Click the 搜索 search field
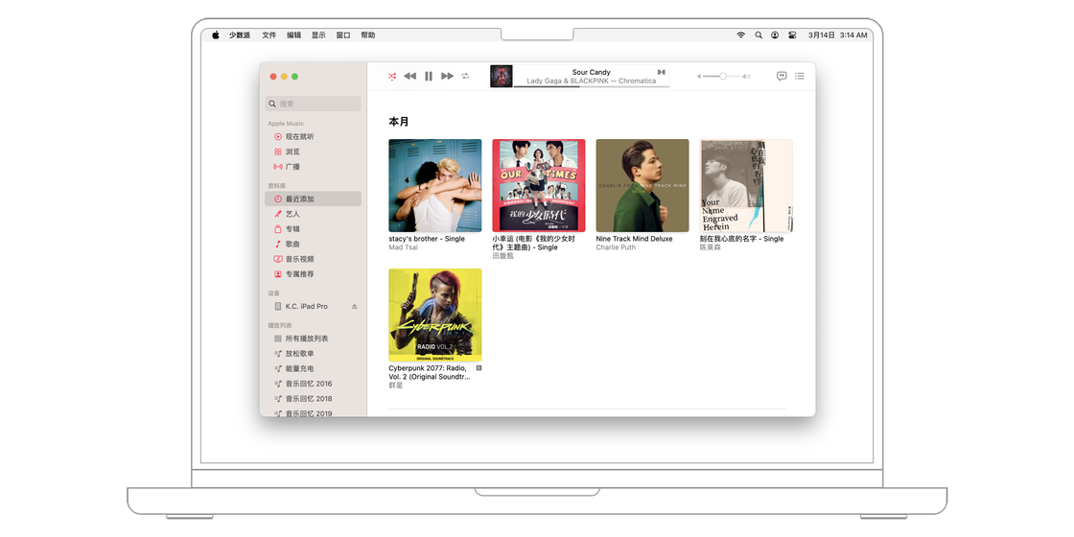Viewport: 1074px width, 537px height. 313,104
